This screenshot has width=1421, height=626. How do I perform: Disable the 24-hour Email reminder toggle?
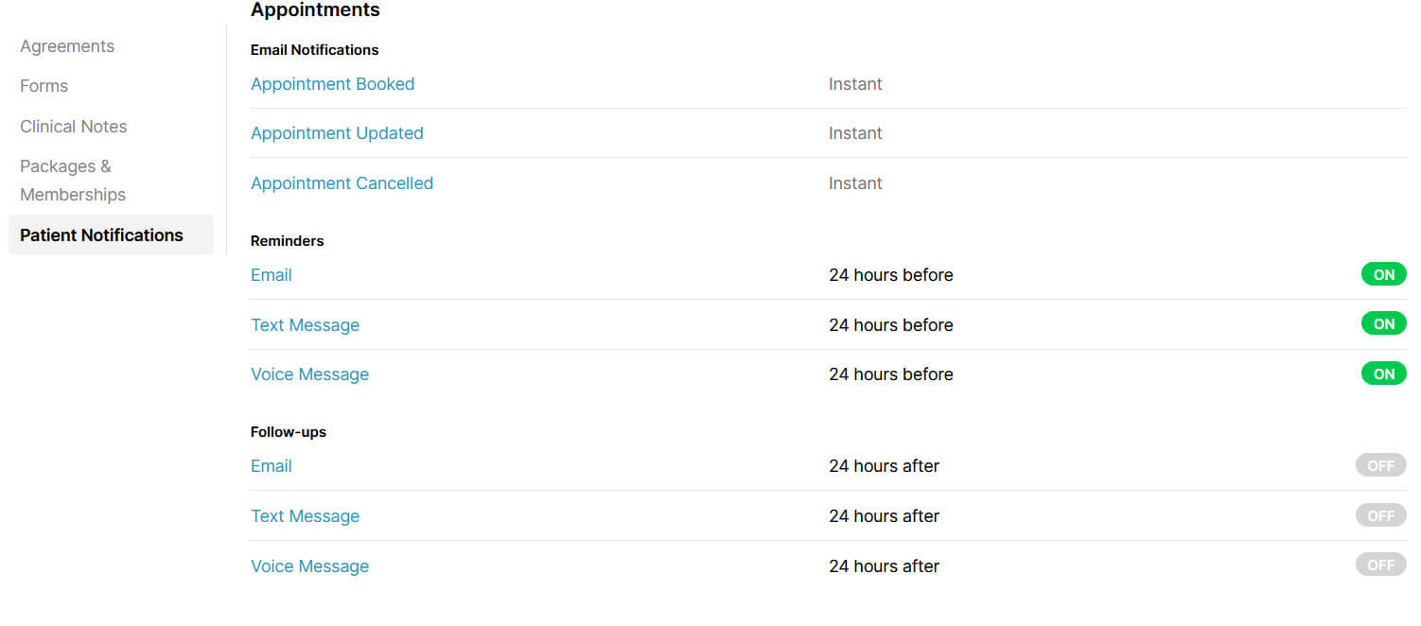(1383, 274)
